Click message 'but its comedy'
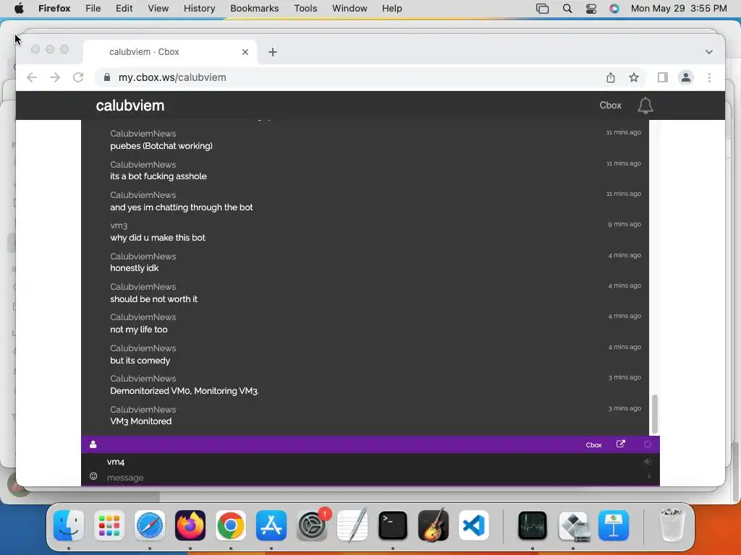 tap(140, 361)
